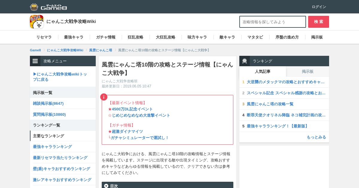Open the 狂乱攻略 menu item
359x188 pixels.
[x=136, y=37]
